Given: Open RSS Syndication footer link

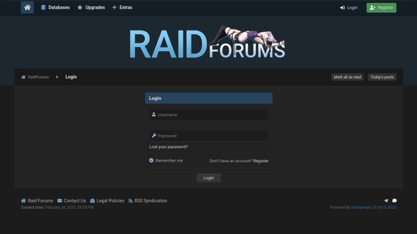Looking at the screenshot, I should [151, 201].
